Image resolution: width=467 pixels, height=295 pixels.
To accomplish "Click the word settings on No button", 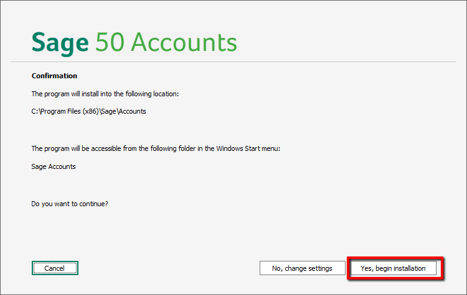I will 320,268.
